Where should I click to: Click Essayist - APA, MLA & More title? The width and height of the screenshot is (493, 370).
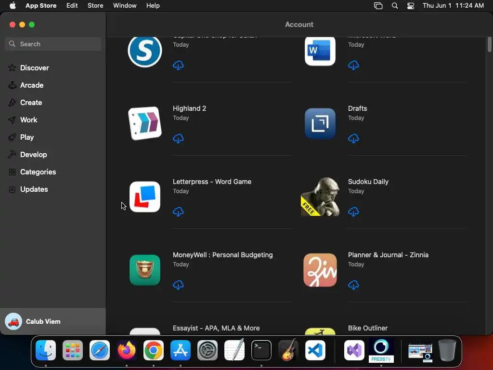point(216,328)
